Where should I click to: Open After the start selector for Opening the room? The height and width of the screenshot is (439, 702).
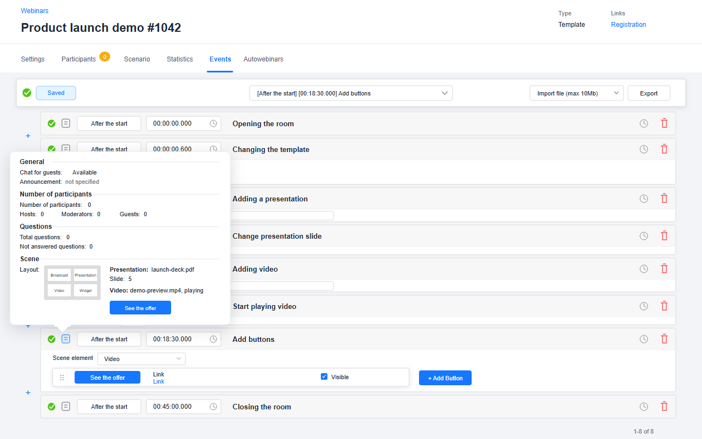click(109, 123)
